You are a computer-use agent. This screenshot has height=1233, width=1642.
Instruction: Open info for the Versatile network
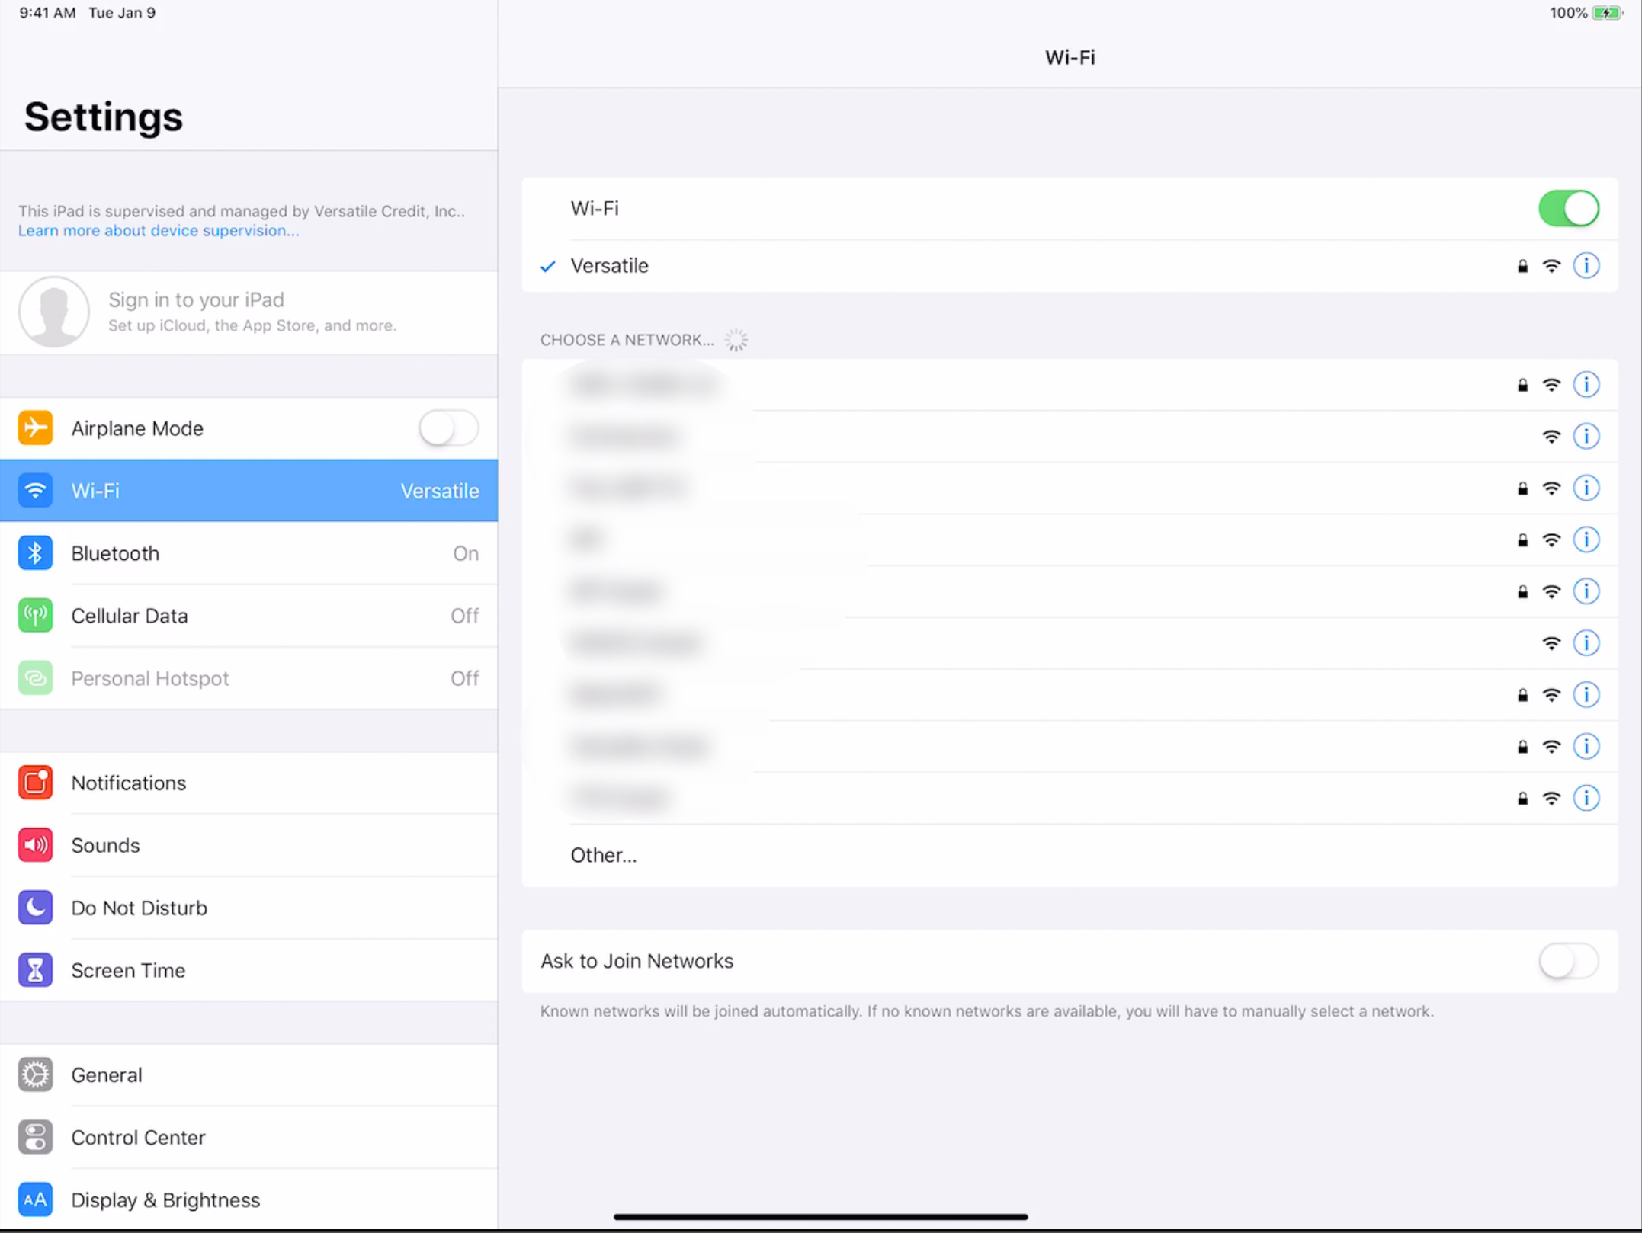1586,266
